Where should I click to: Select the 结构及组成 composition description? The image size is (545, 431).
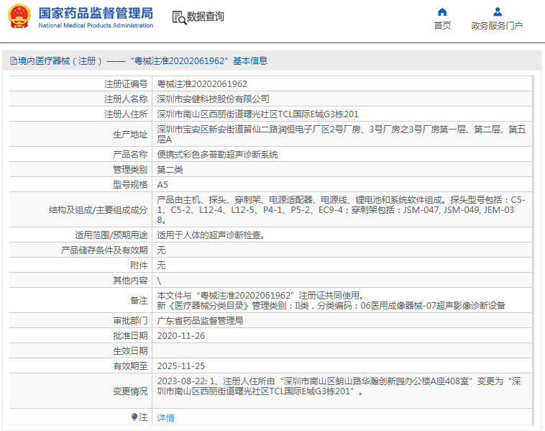341,210
